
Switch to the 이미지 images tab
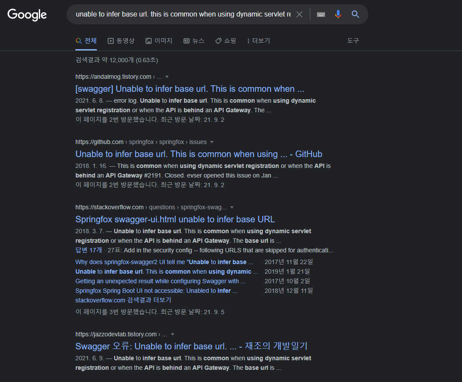click(x=159, y=40)
